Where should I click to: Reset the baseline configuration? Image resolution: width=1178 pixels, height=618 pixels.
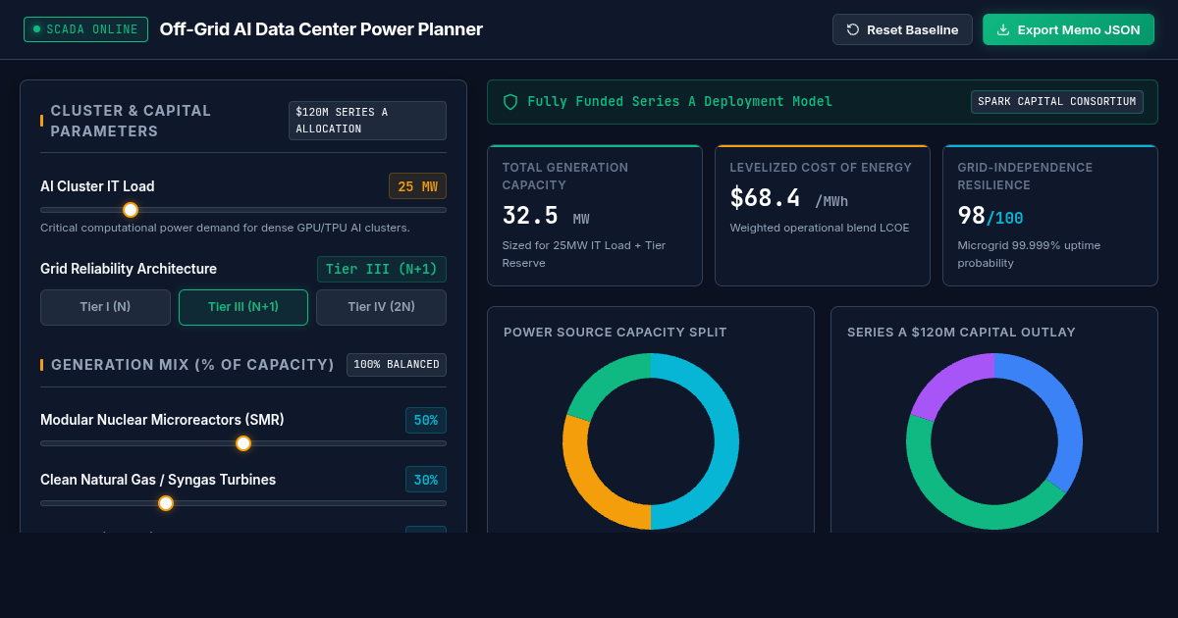(902, 29)
